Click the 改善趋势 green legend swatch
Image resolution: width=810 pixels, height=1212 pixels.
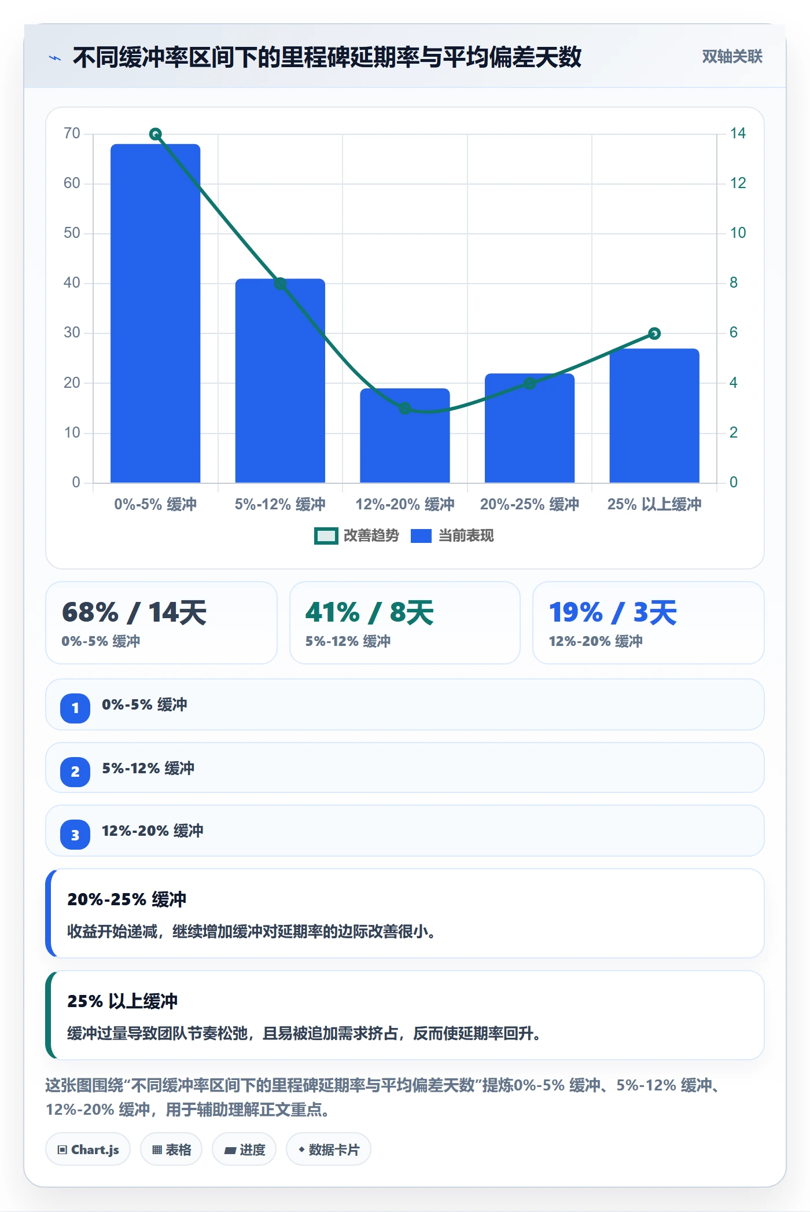[x=326, y=536]
